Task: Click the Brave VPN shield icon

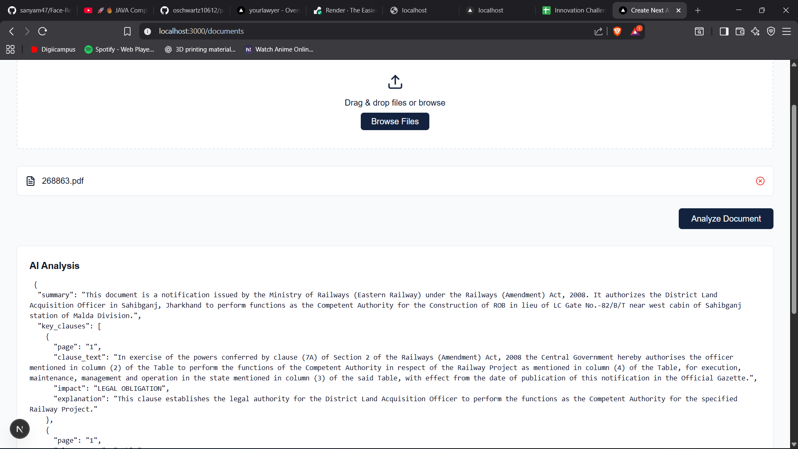Action: pos(771,31)
